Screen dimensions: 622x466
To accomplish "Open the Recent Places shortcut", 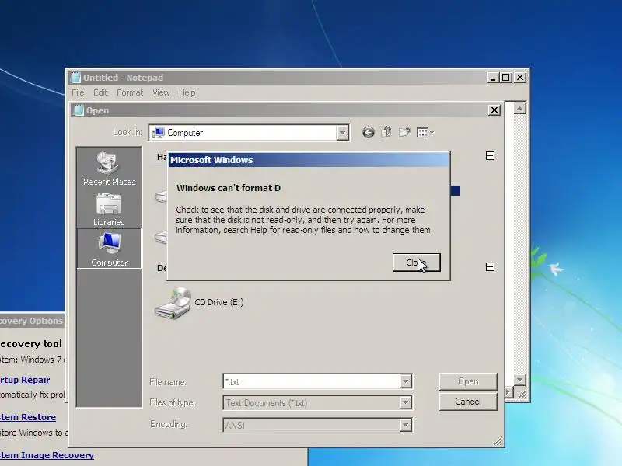I will 109,169.
